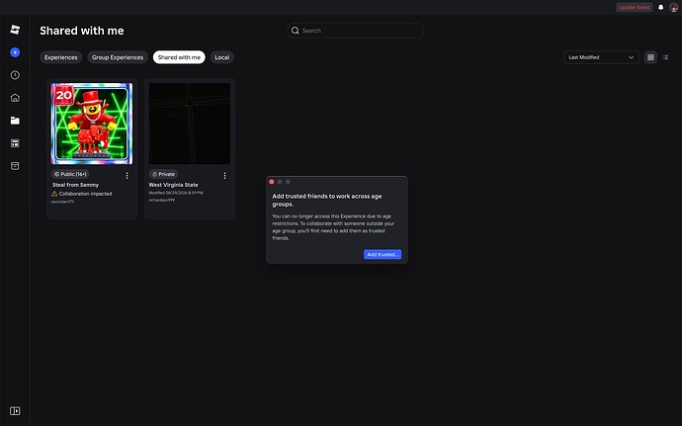This screenshot has height=426, width=682.
Task: Click the Steal from Sammy title
Action: (x=76, y=185)
